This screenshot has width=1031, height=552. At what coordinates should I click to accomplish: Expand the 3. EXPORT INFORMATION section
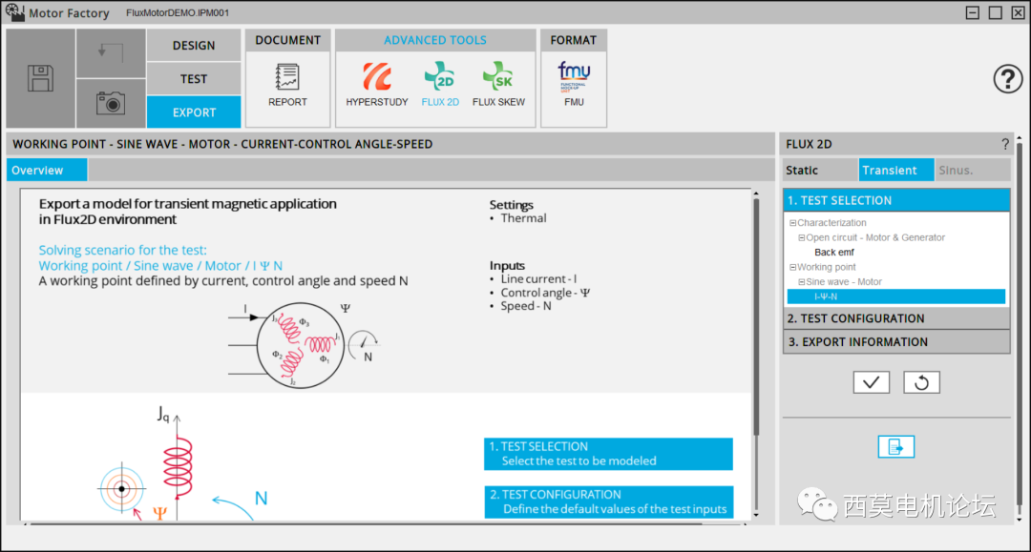click(896, 342)
